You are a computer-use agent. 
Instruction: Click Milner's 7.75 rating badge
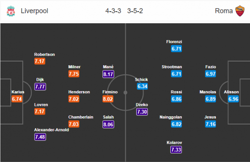pos(74,74)
